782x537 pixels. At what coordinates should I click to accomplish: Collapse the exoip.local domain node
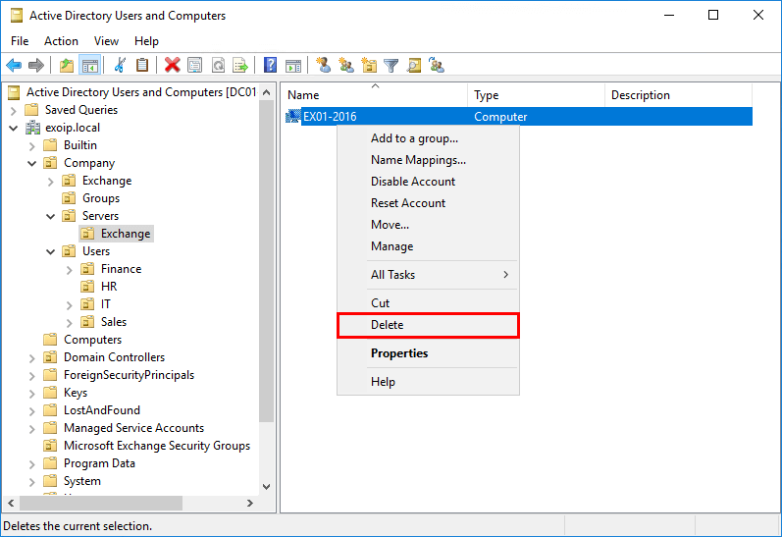pyautogui.click(x=14, y=128)
